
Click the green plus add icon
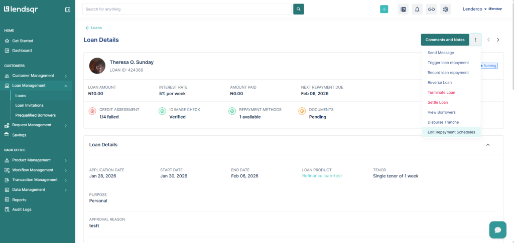384,9
